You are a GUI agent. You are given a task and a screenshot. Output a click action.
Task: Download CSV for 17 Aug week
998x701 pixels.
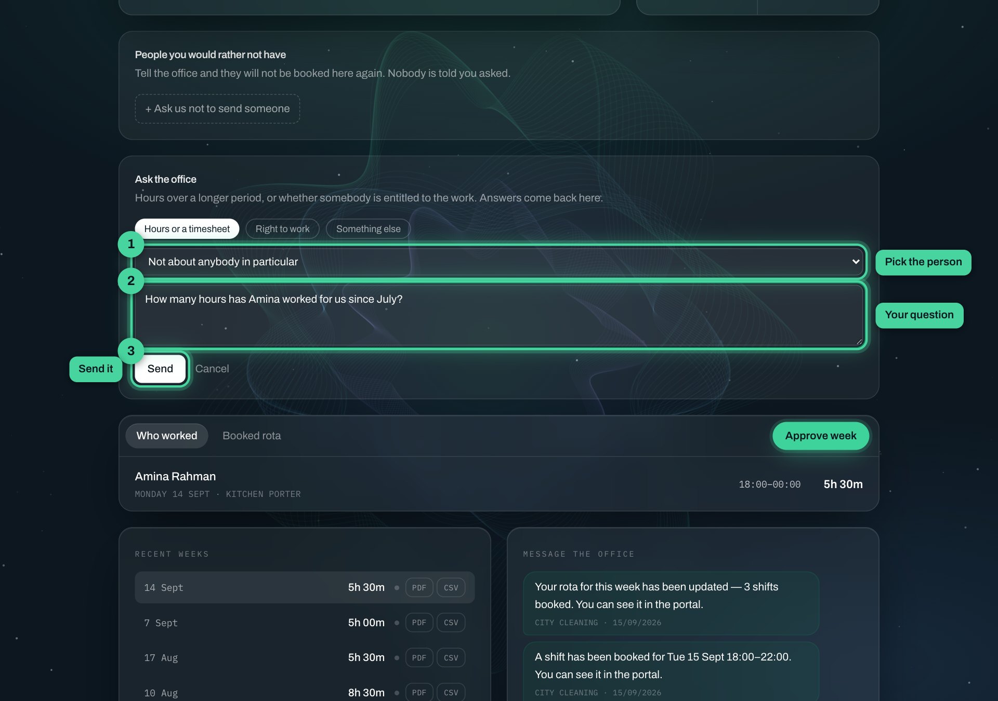coord(451,657)
